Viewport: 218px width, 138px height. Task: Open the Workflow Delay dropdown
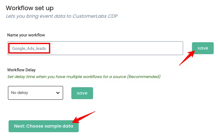[35, 93]
